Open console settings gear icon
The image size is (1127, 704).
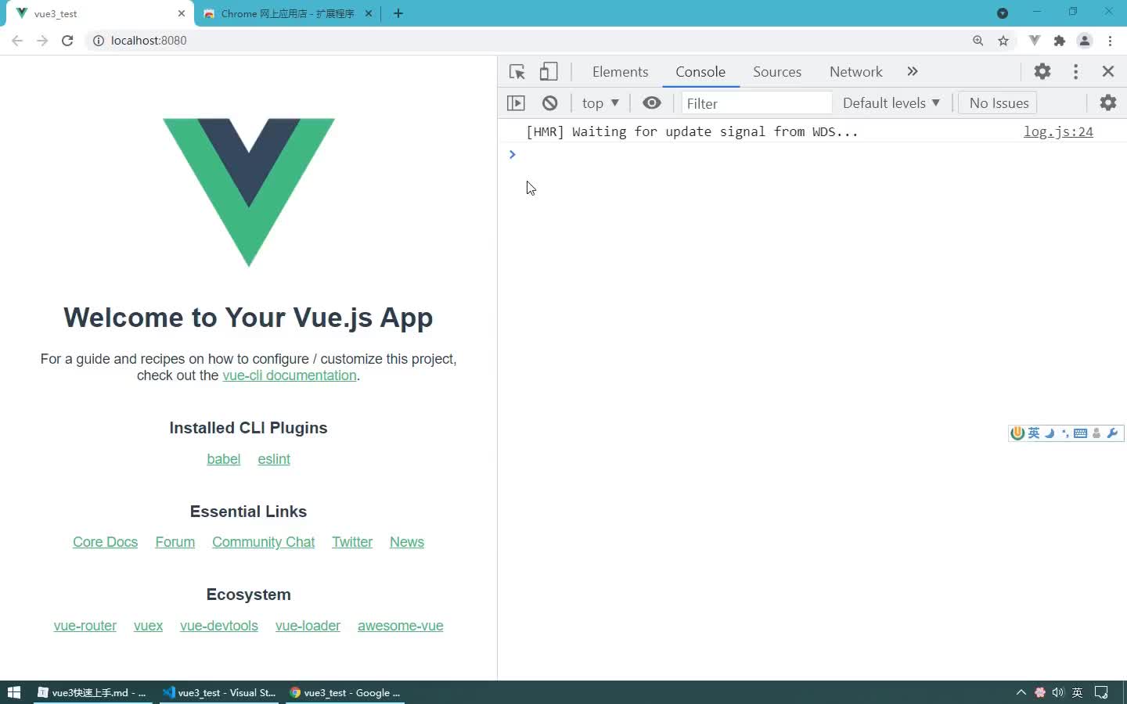(x=1108, y=102)
